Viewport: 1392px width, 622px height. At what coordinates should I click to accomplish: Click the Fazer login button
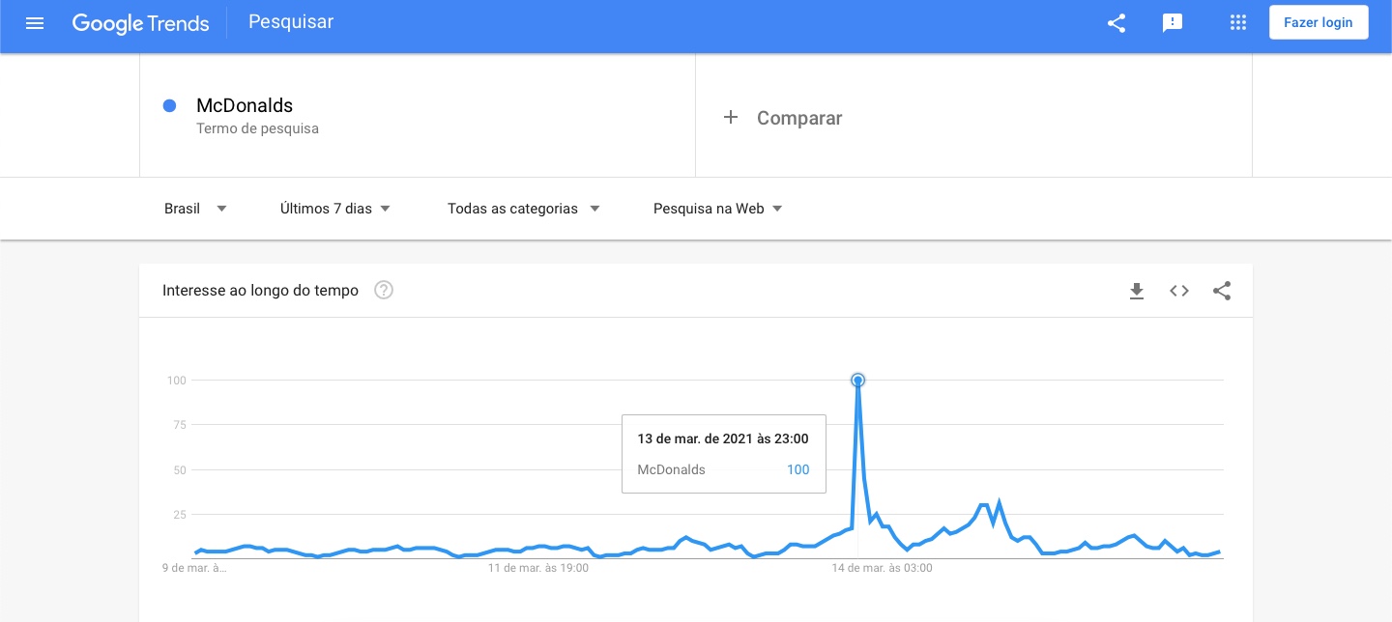tap(1319, 23)
